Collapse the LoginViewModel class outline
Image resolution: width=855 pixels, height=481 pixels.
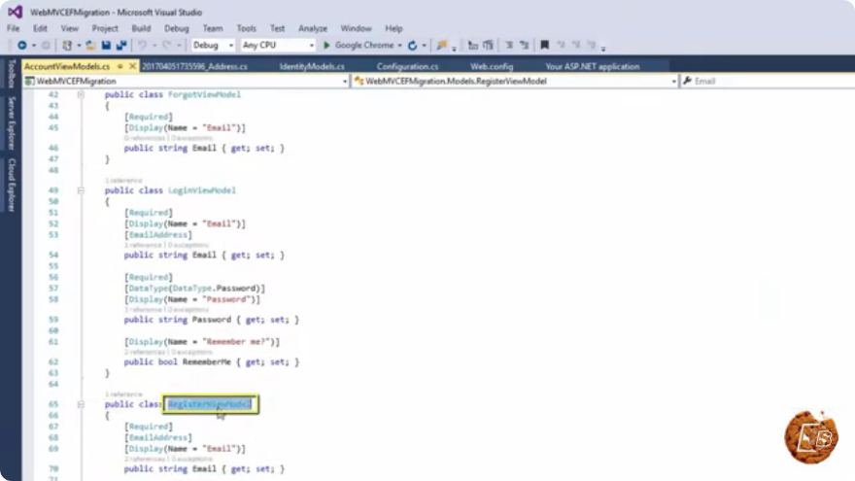click(x=81, y=190)
